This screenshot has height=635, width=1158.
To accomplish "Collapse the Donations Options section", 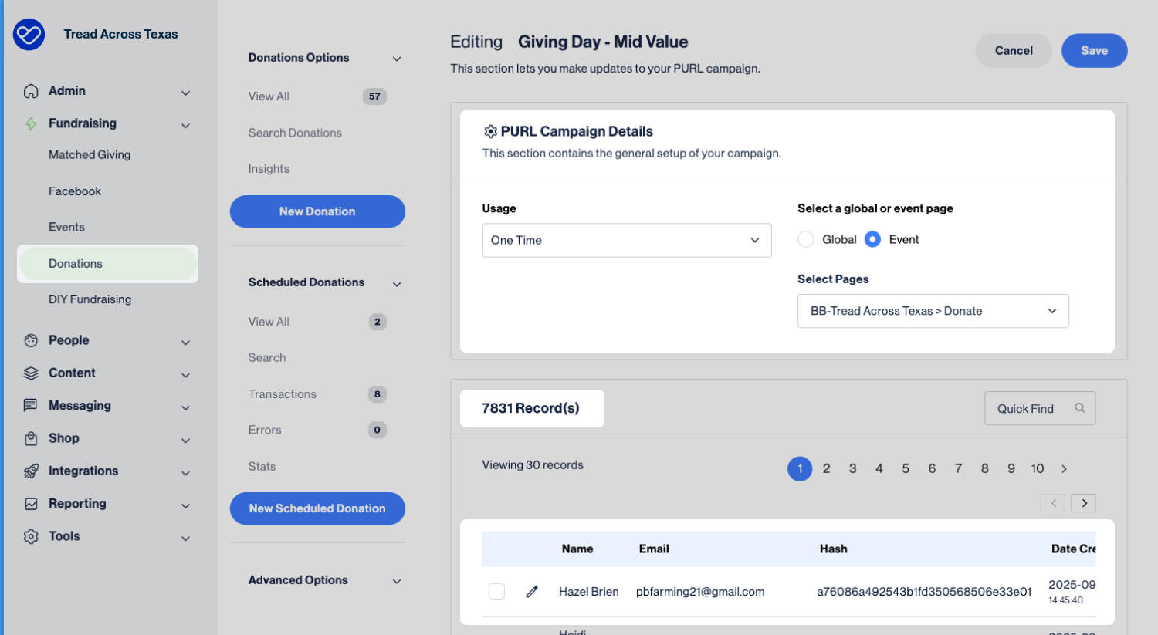I will 397,59.
